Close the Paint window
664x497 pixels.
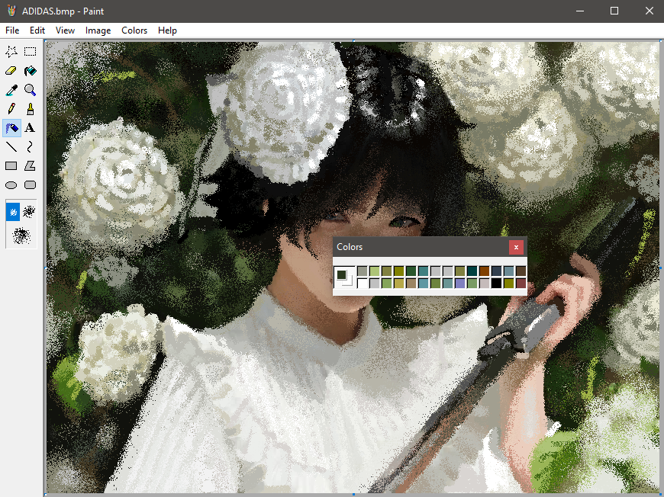click(x=649, y=11)
